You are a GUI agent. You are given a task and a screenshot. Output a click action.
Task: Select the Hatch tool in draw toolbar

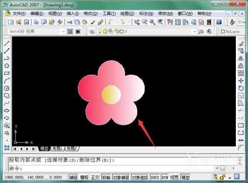click(x=7, y=148)
